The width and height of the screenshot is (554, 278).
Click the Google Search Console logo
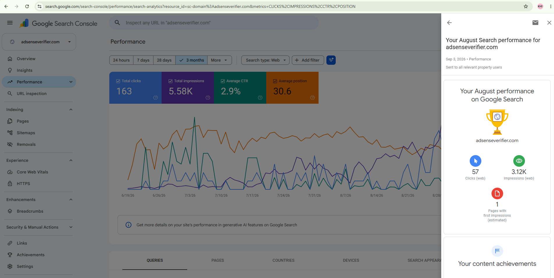(x=58, y=24)
